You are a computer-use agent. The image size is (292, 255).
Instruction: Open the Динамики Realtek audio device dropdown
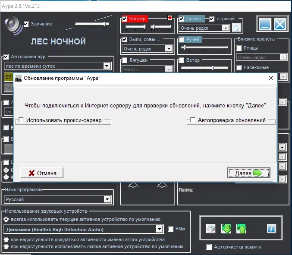(159, 229)
